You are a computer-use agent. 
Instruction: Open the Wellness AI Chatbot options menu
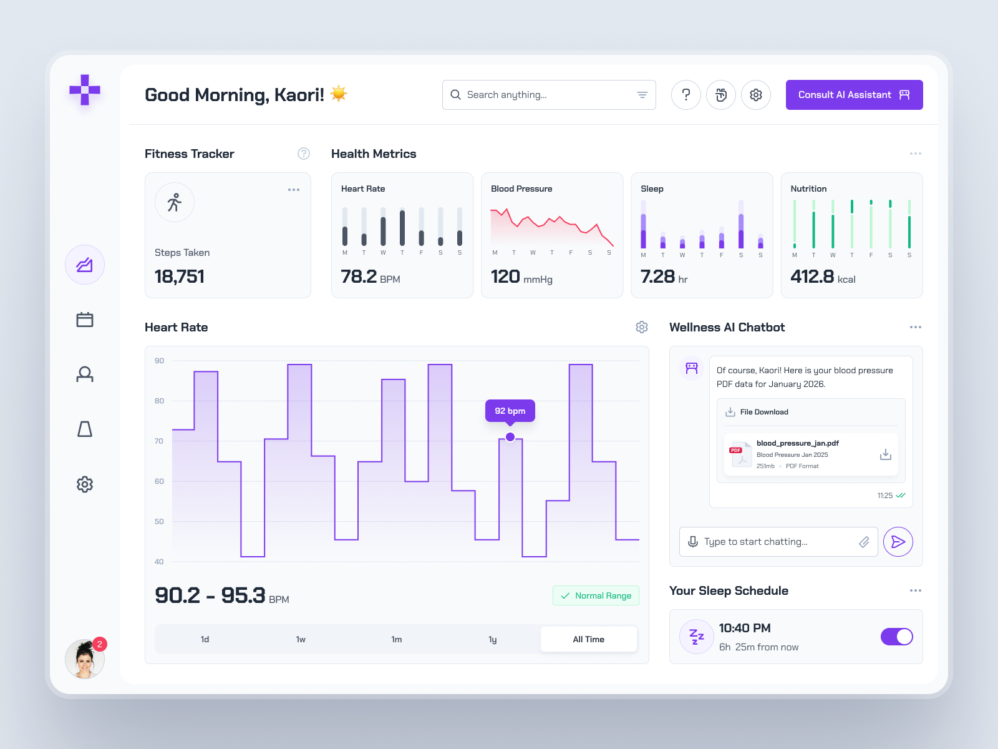click(x=916, y=327)
